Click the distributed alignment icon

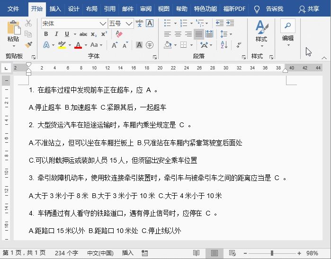point(209,34)
